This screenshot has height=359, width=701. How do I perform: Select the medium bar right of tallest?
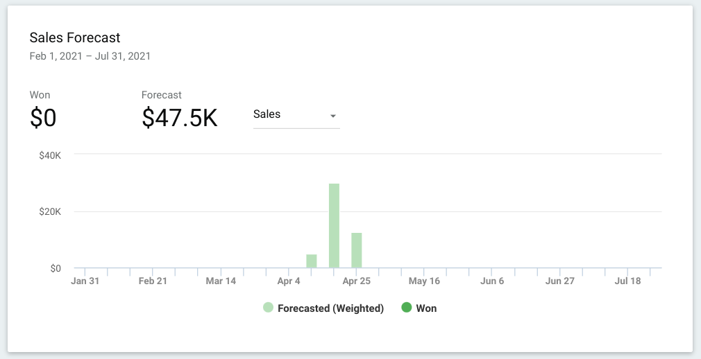point(357,250)
